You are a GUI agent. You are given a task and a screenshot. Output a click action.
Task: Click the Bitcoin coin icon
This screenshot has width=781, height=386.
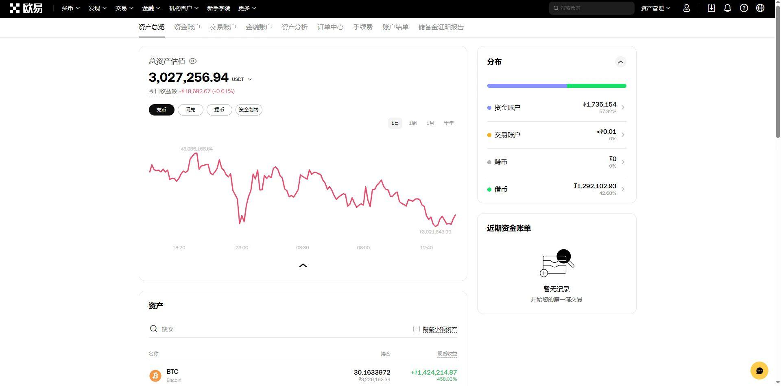[x=155, y=375]
